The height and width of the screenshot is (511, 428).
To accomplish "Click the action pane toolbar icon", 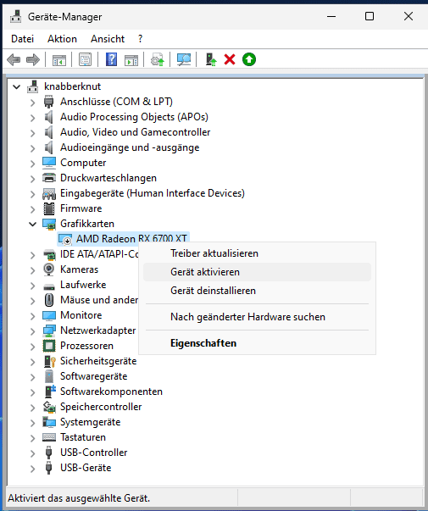I will pyautogui.click(x=131, y=59).
